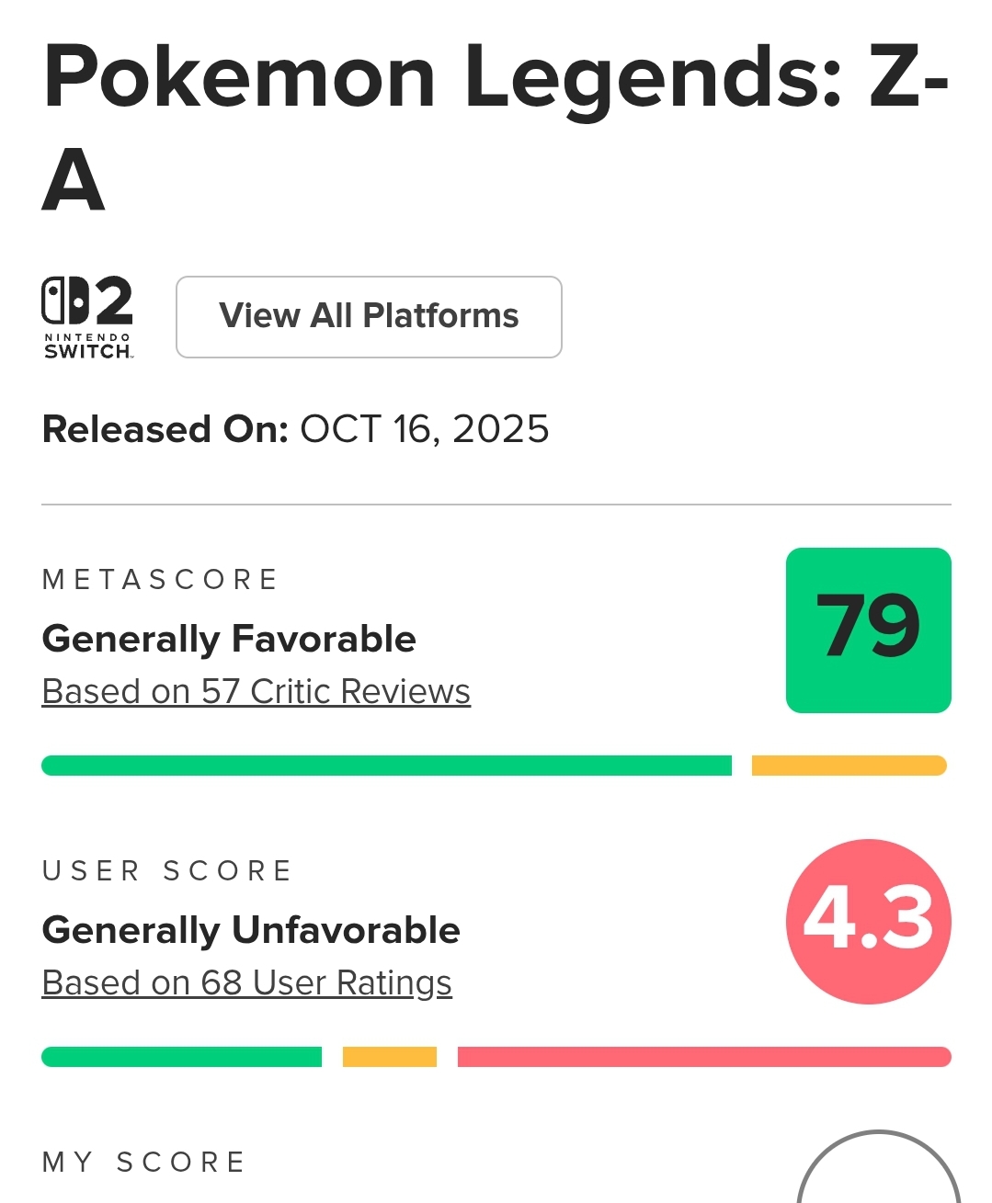Image resolution: width=992 pixels, height=1203 pixels.
Task: Click the MY SCORE heading
Action: (143, 1162)
